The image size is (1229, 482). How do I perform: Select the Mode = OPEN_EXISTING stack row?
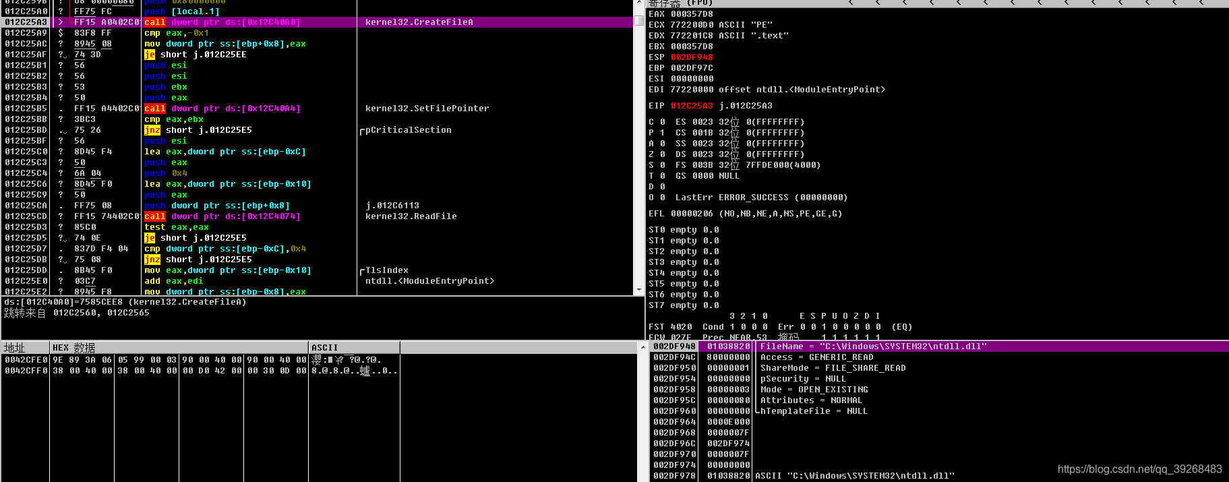[x=938, y=390]
